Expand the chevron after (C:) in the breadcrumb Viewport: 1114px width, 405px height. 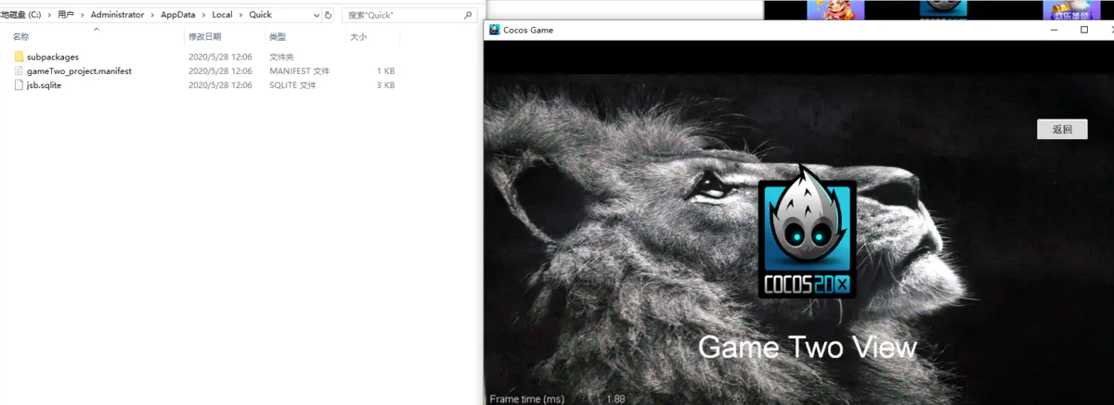pos(49,15)
